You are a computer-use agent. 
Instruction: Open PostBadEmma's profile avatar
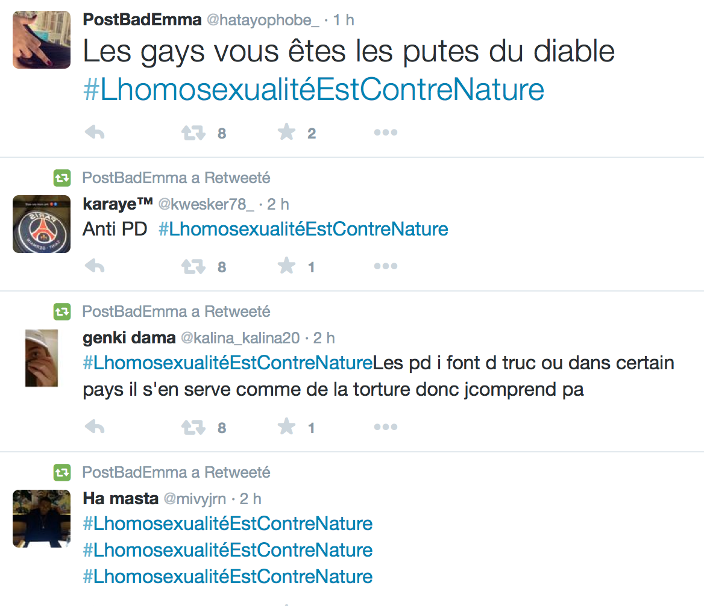tap(42, 40)
